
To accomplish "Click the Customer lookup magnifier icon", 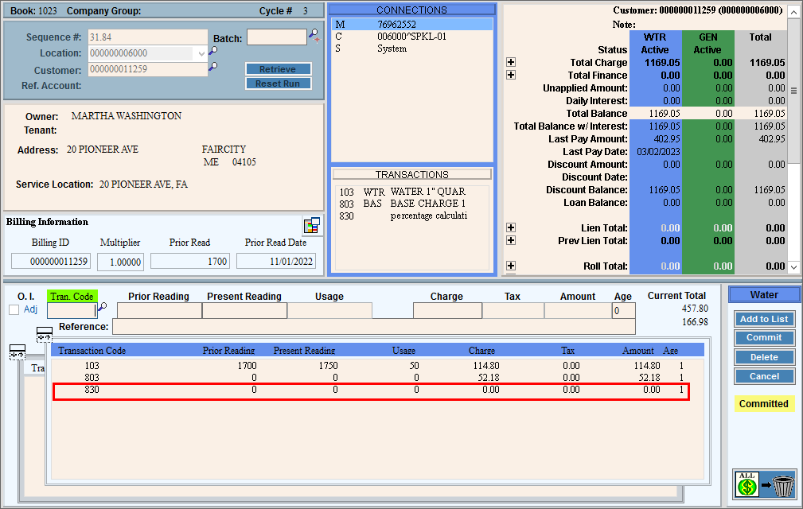I will click(x=212, y=68).
